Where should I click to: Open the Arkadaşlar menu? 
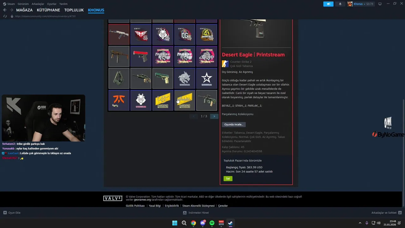click(x=38, y=4)
